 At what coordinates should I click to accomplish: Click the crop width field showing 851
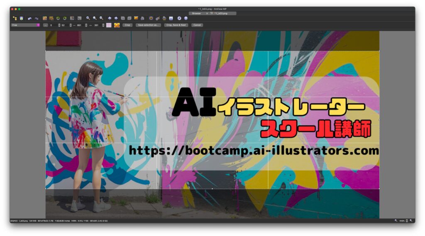coord(79,25)
